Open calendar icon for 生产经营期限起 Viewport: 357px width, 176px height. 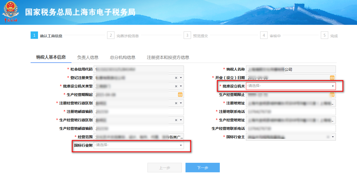click(180, 95)
